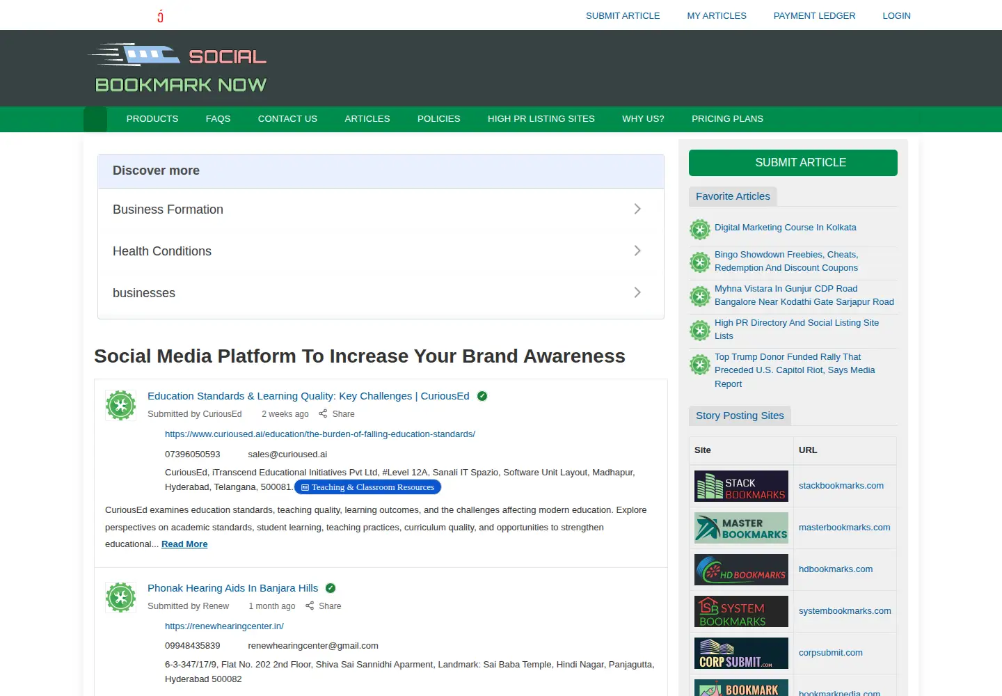Click icon beside Top Trump Donor article

[x=700, y=365]
